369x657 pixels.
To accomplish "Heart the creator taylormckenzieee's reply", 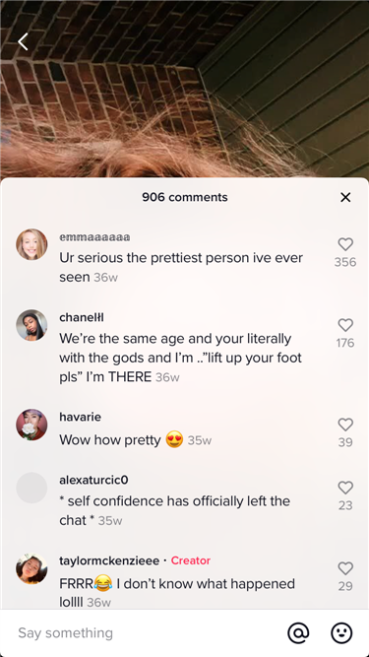I will click(345, 568).
